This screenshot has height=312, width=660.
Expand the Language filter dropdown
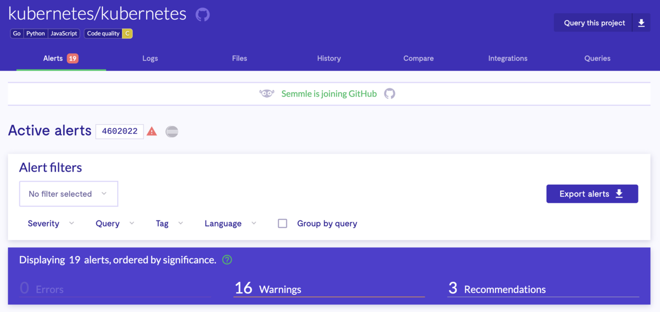230,223
